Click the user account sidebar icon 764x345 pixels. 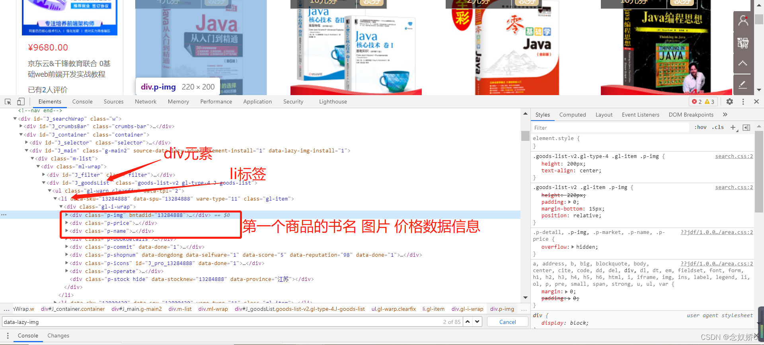pyautogui.click(x=743, y=21)
